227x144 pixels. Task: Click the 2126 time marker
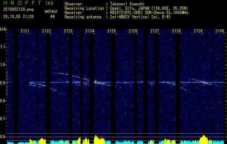(x=133, y=31)
